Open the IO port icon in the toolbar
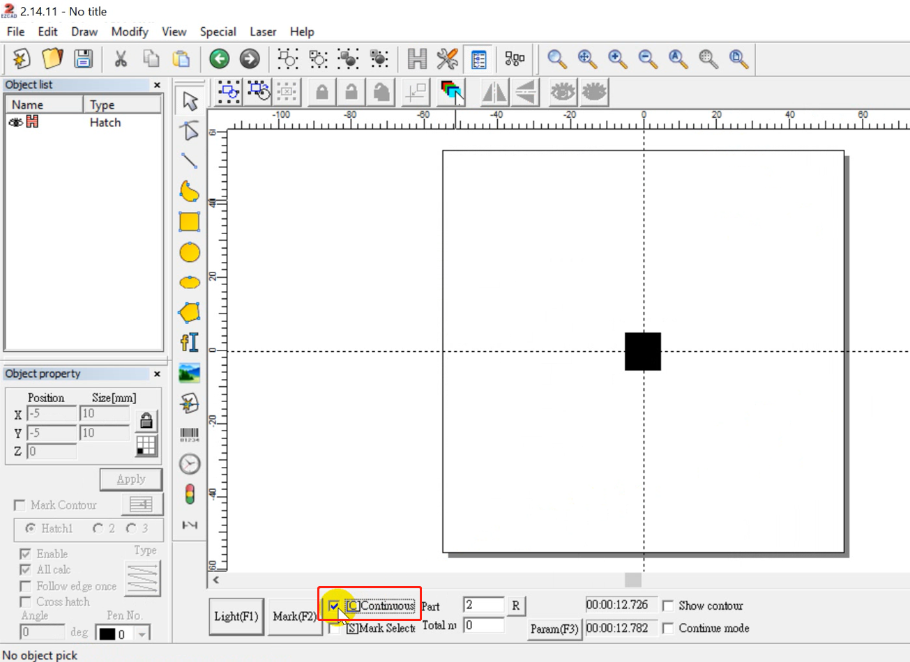Screen dimensions: 910x662 pyautogui.click(x=515, y=59)
